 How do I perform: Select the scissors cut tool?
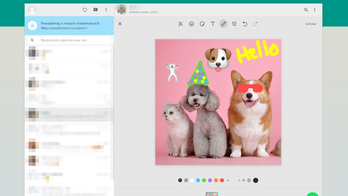181,24
